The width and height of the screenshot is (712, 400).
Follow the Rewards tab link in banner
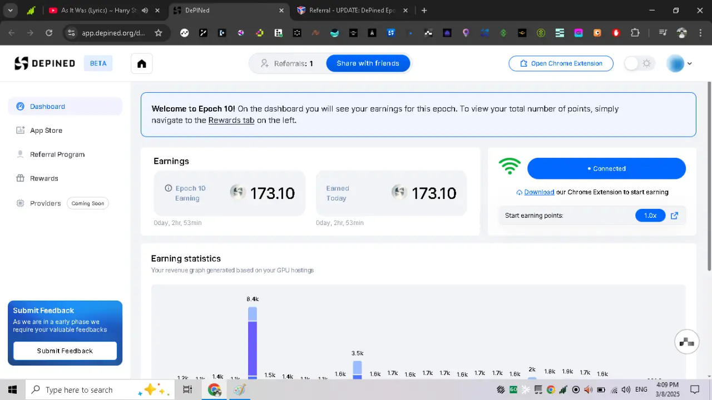coord(231,120)
